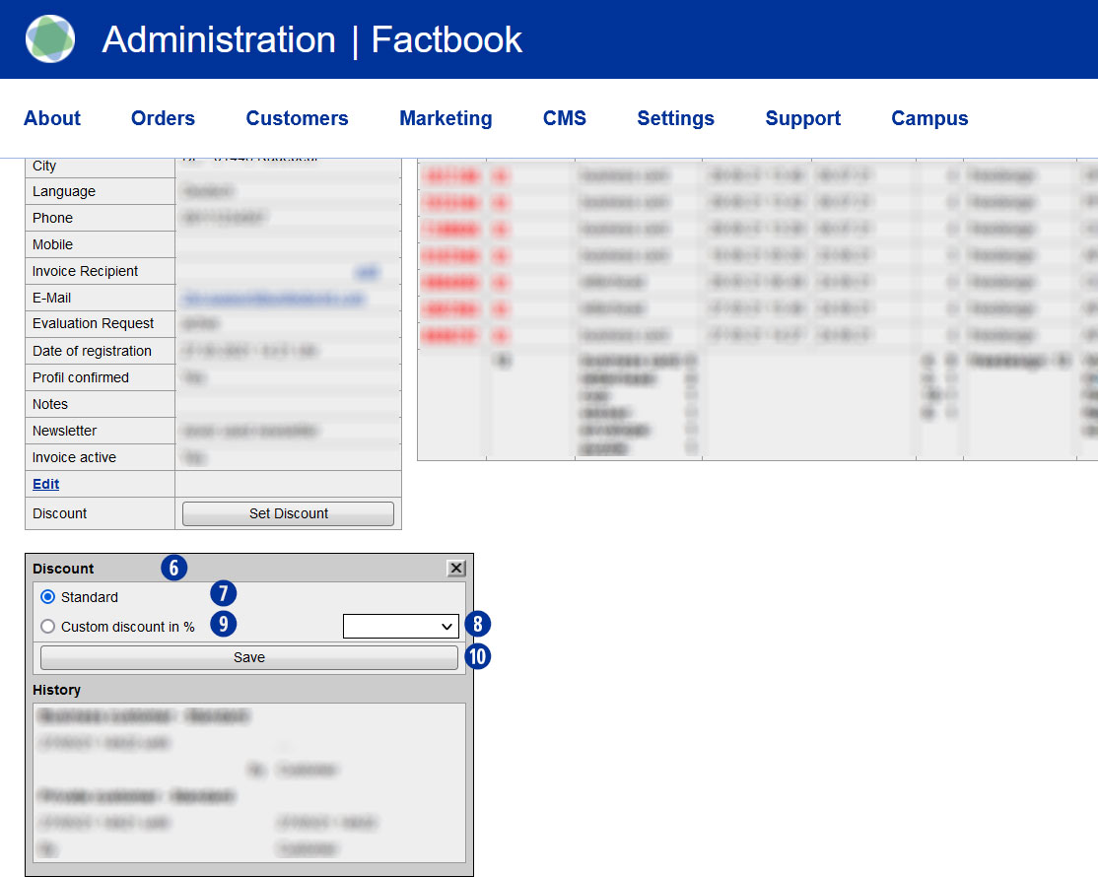The height and width of the screenshot is (877, 1098).
Task: Close the Discount panel with the X
Action: coord(455,569)
